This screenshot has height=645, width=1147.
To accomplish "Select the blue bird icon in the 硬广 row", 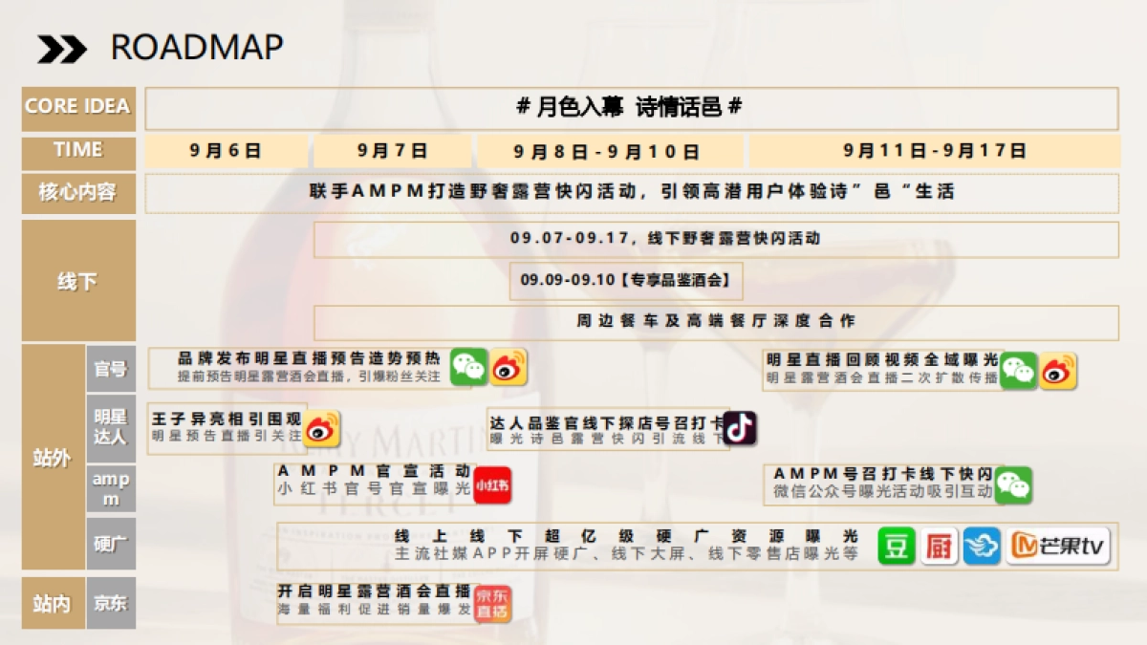I will pyautogui.click(x=979, y=547).
